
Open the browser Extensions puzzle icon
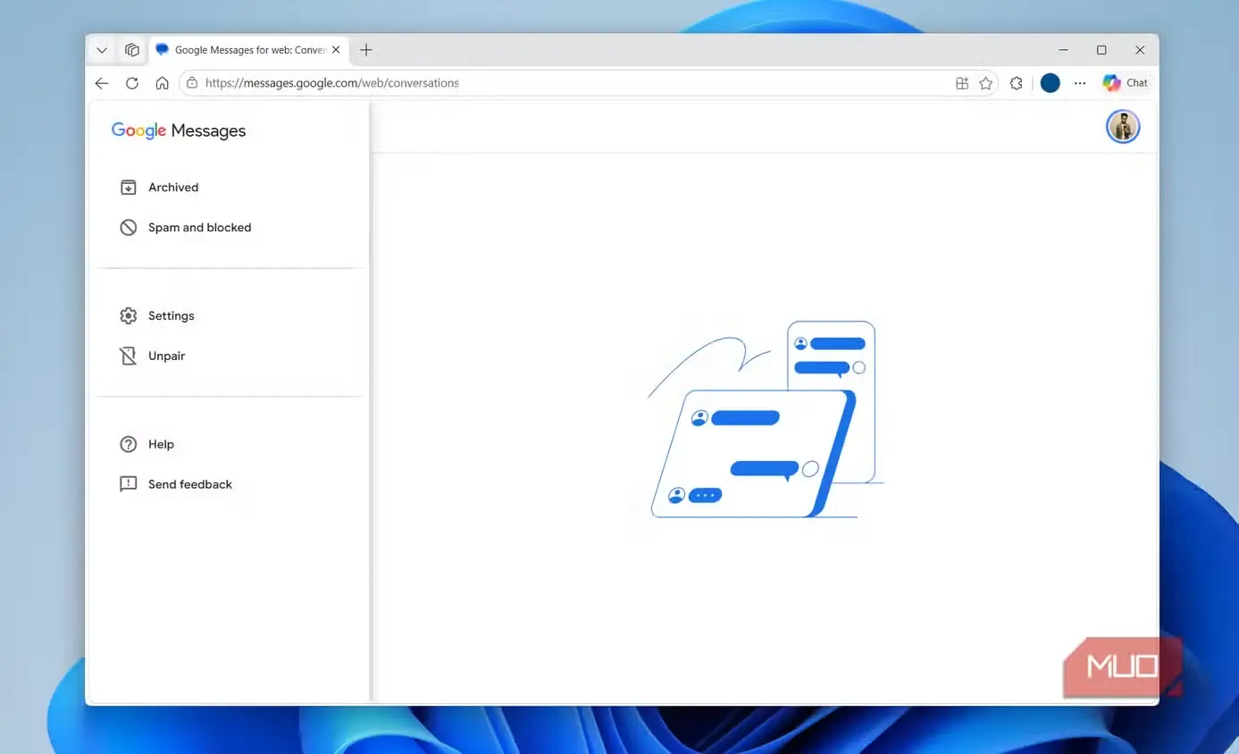point(1017,83)
